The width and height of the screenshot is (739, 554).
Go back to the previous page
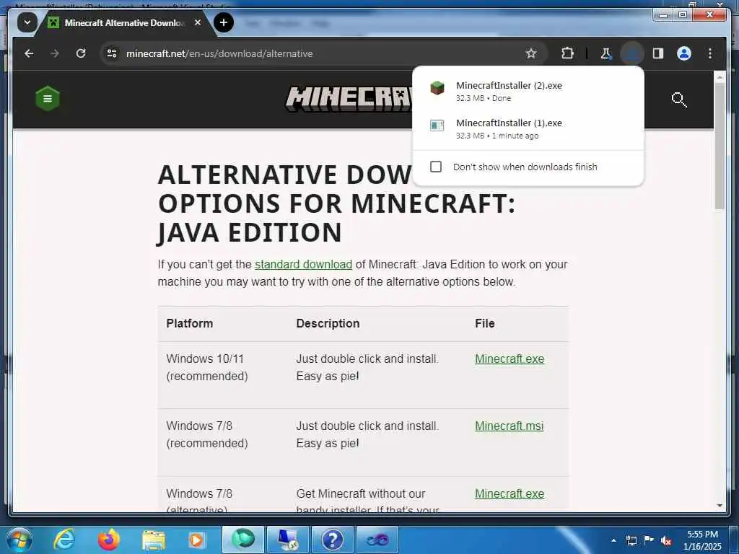pos(29,53)
